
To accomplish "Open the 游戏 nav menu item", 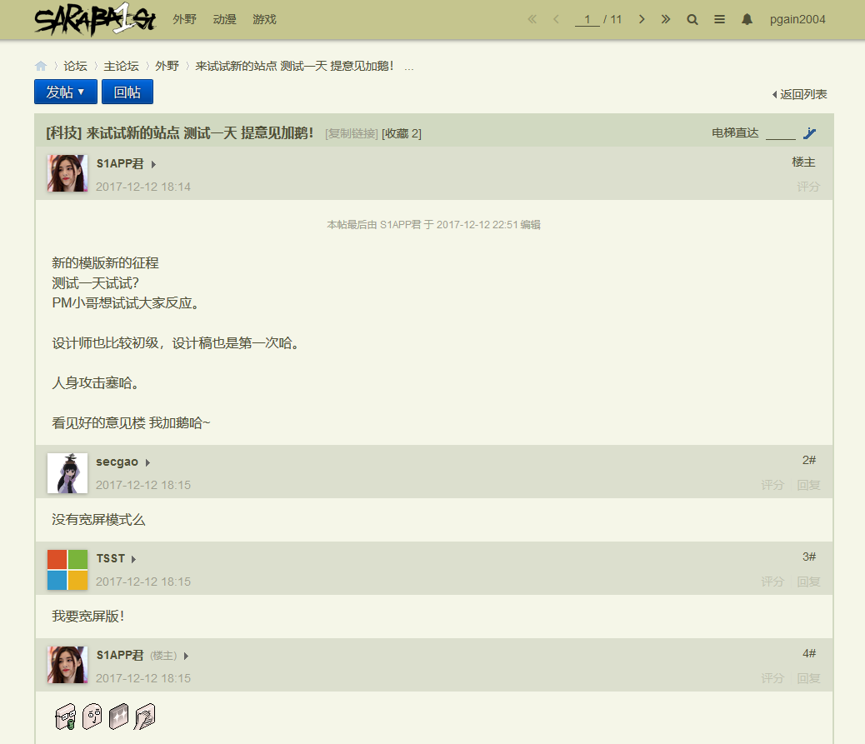I will pyautogui.click(x=264, y=19).
